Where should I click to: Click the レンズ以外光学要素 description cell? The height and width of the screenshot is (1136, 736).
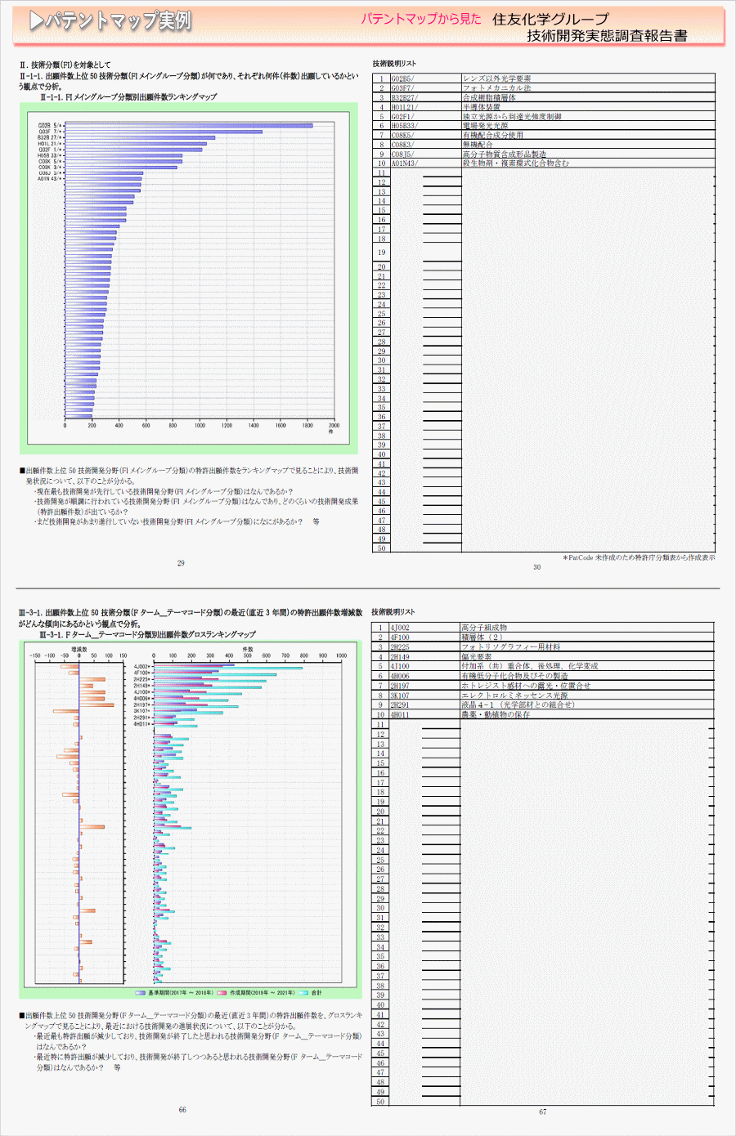(588, 78)
